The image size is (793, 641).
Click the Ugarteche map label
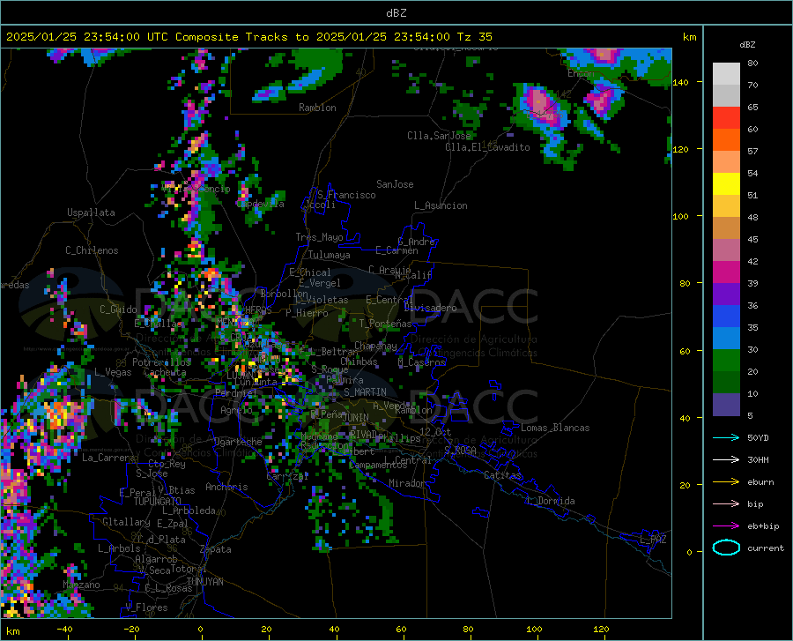238,442
